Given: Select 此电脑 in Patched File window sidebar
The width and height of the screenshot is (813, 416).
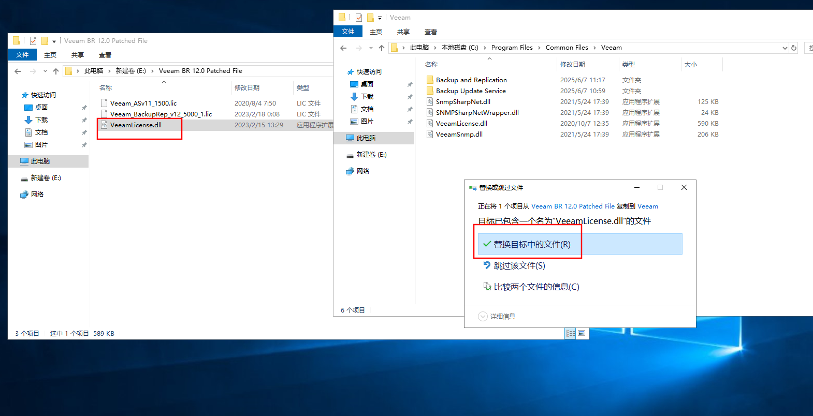Looking at the screenshot, I should 48,161.
